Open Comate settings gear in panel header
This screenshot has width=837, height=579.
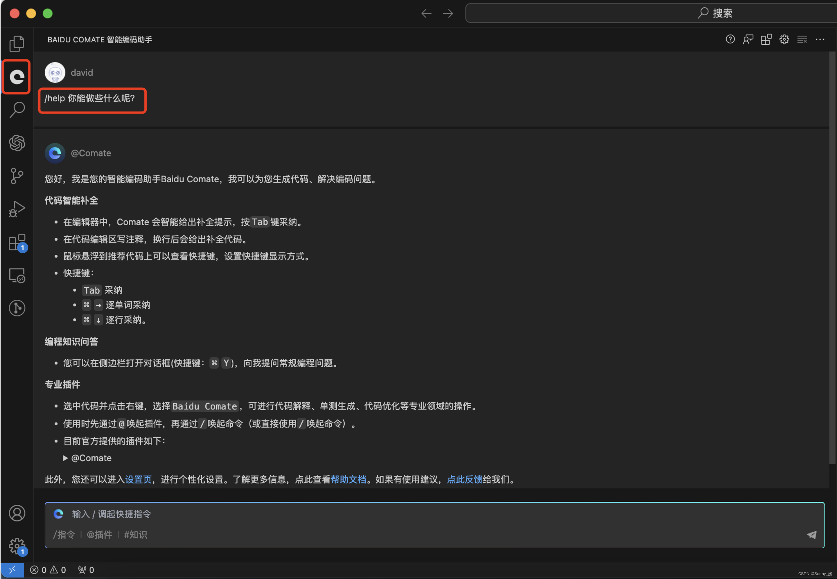click(784, 39)
